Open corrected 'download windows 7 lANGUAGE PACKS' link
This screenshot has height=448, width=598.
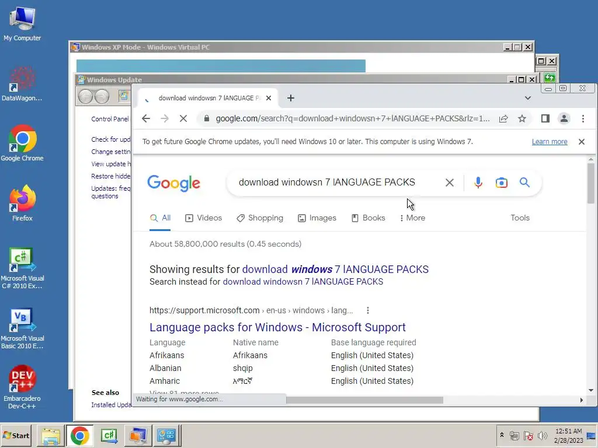pos(335,269)
